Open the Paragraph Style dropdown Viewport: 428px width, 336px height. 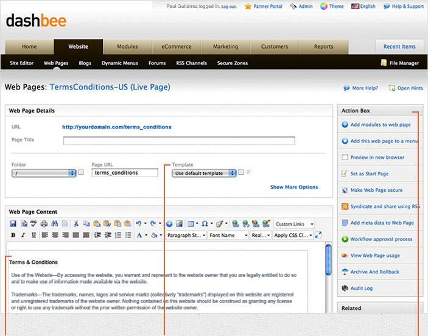pos(186,236)
